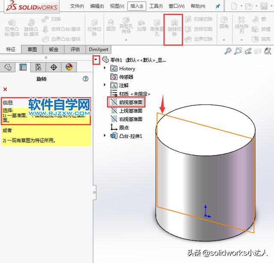Select 原点 origin in the tree

point(120,127)
